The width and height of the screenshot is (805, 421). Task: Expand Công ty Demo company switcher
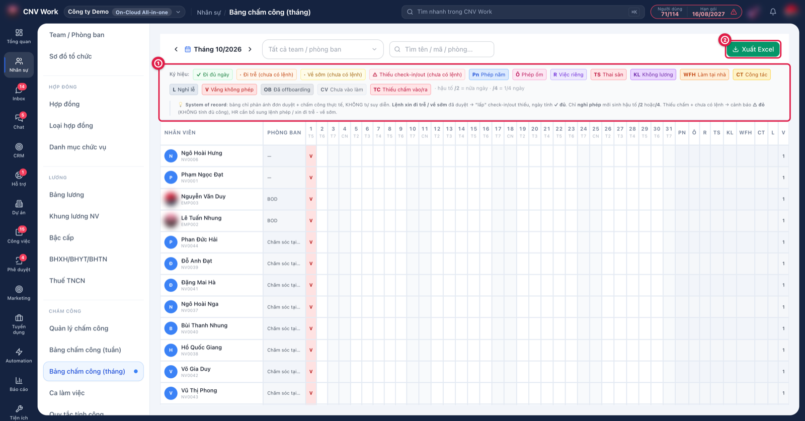tap(124, 12)
